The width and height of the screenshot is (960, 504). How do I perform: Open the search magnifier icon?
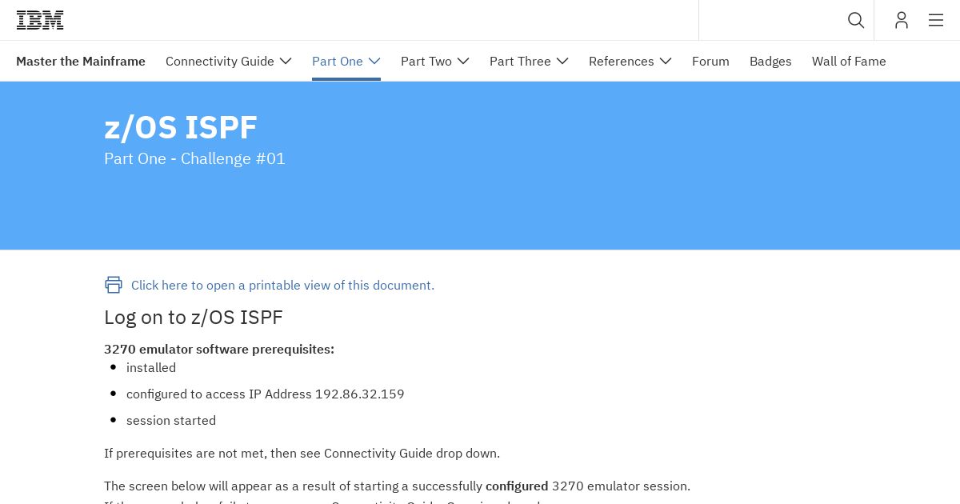click(856, 20)
